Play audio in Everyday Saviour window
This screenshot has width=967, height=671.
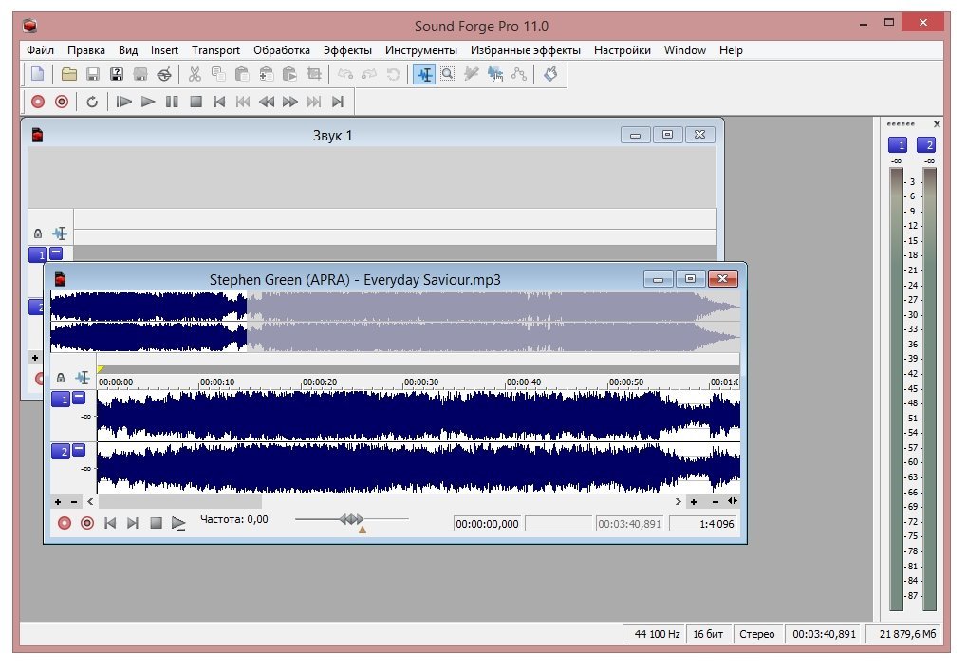[x=178, y=523]
